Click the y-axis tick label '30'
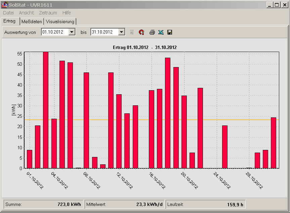This screenshot has width=290, height=213. click(x=19, y=106)
